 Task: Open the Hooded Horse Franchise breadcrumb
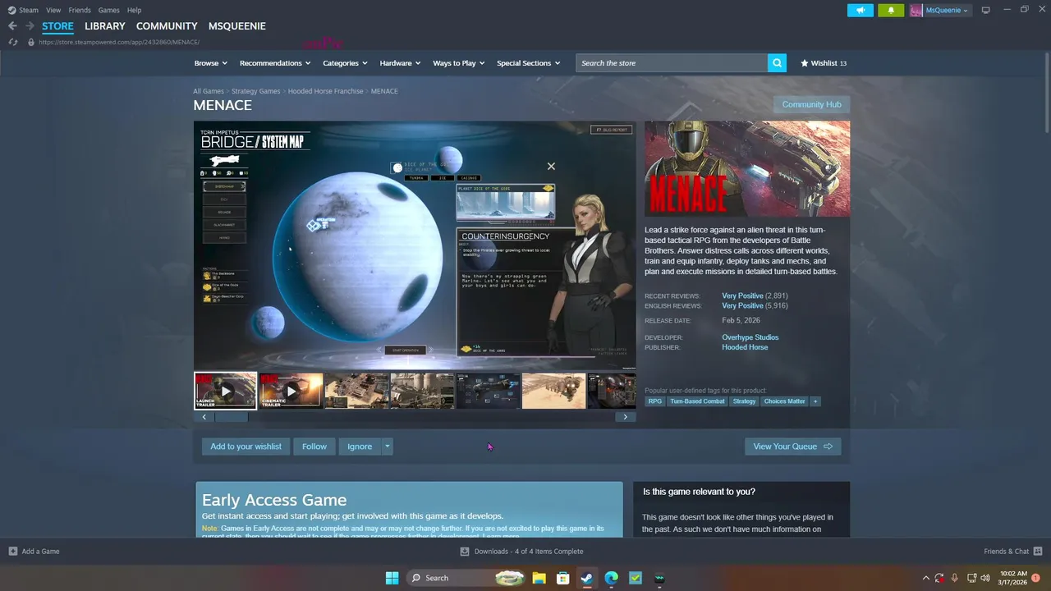[325, 91]
